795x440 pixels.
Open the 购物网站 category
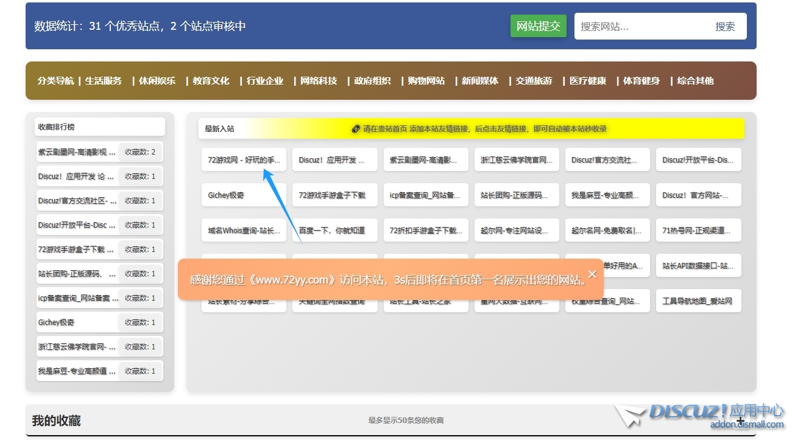426,81
